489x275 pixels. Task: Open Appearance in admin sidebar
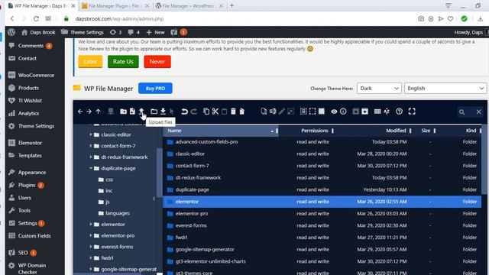32,172
